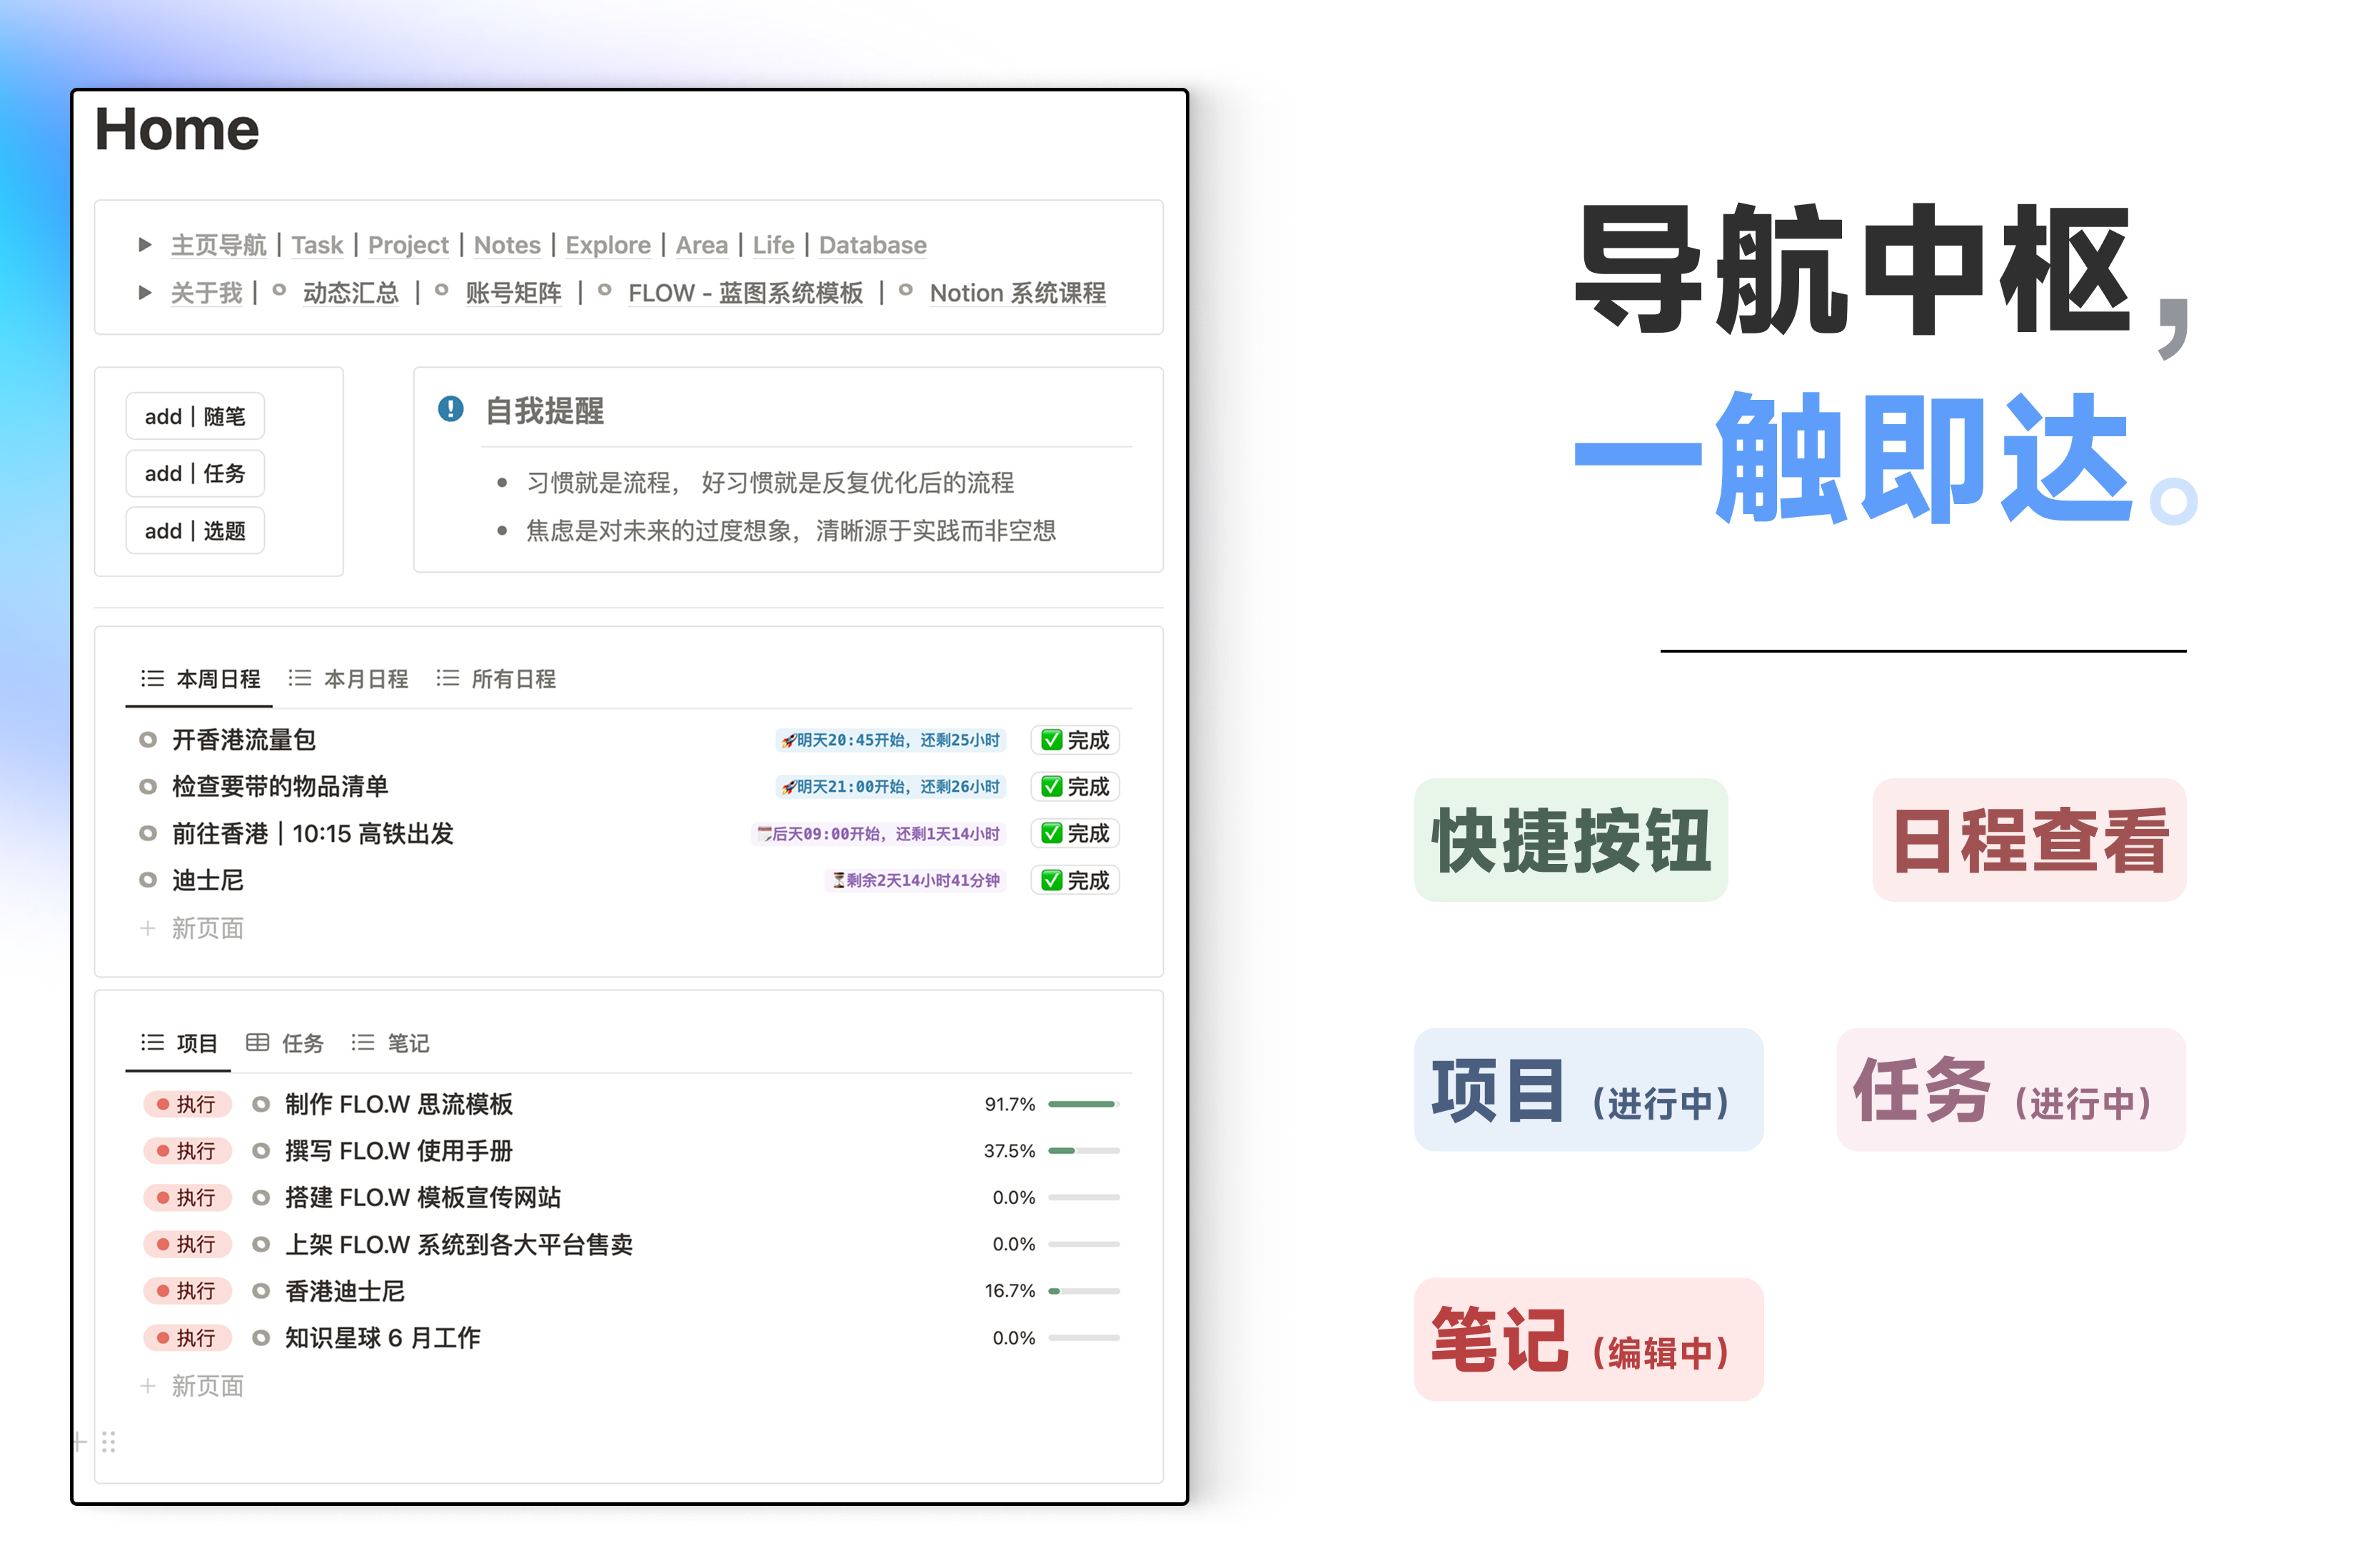Click the add | 随笔 button
The height and width of the screenshot is (1568, 2371).
click(195, 416)
